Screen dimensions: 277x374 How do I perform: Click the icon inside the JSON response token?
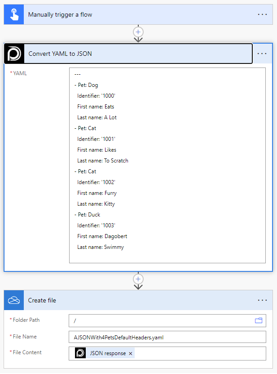pos(80,353)
